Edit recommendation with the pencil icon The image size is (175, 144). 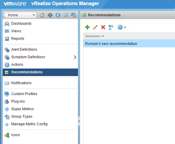(95, 27)
